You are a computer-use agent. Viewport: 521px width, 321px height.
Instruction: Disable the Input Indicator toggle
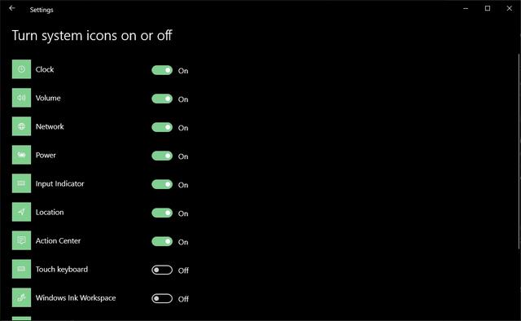click(162, 185)
